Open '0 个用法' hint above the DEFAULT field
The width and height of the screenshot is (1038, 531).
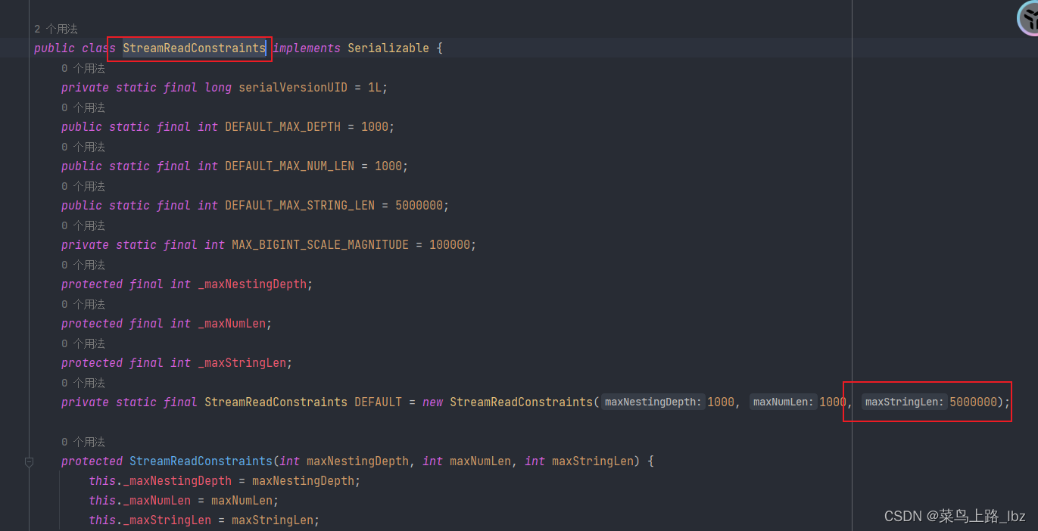pos(83,383)
